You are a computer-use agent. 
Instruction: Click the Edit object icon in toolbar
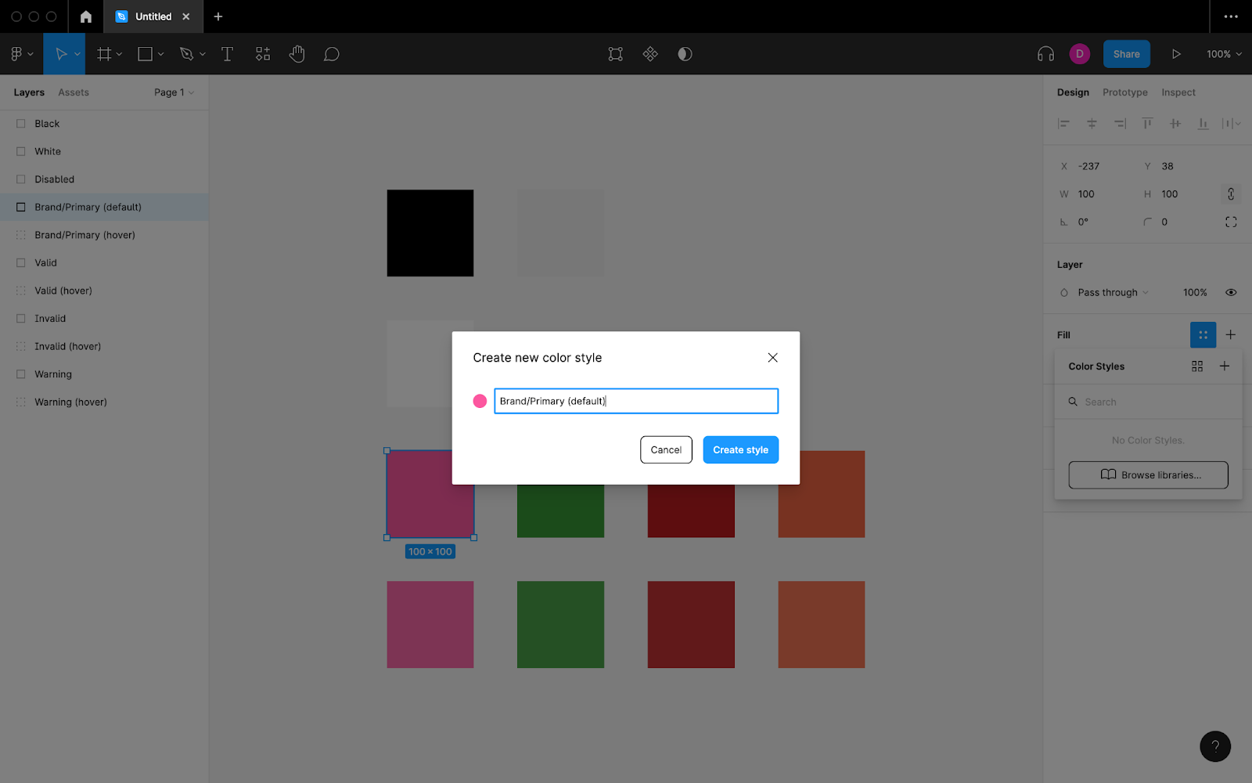616,54
